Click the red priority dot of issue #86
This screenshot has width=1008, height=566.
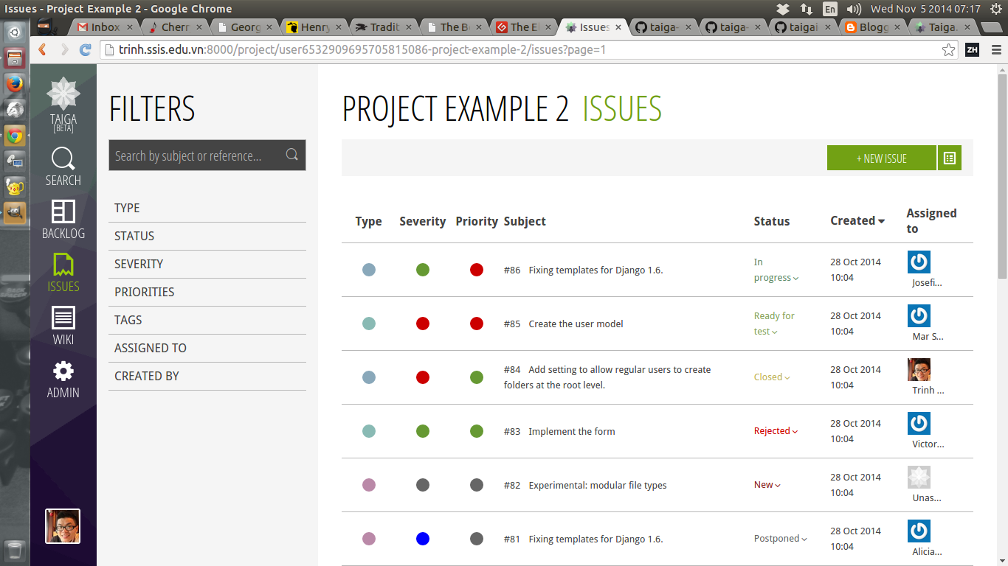[476, 270]
